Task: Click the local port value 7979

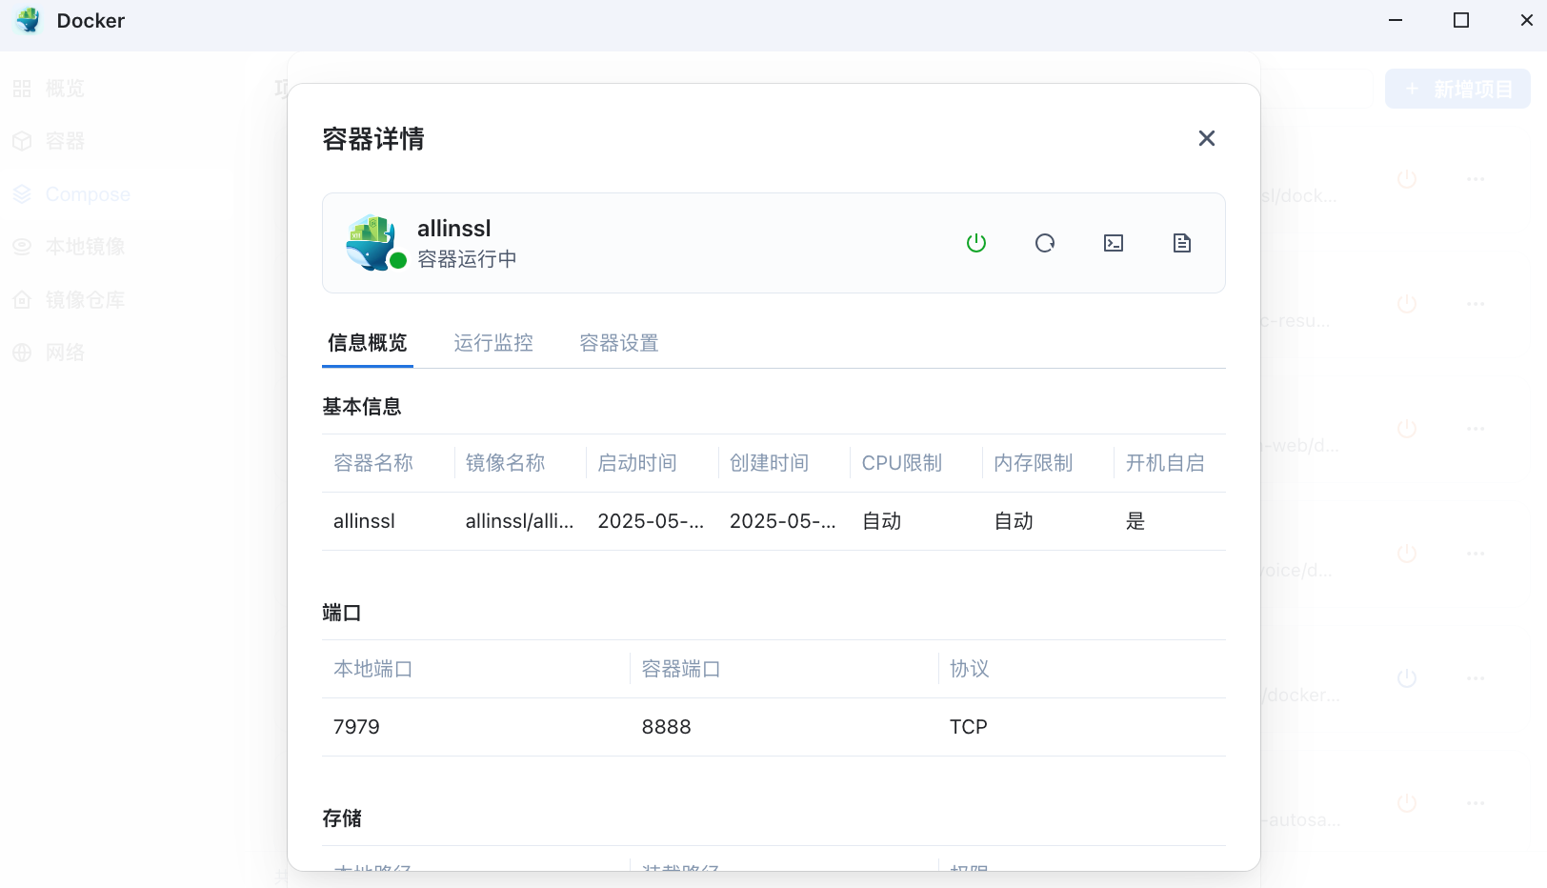Action: pyautogui.click(x=356, y=727)
